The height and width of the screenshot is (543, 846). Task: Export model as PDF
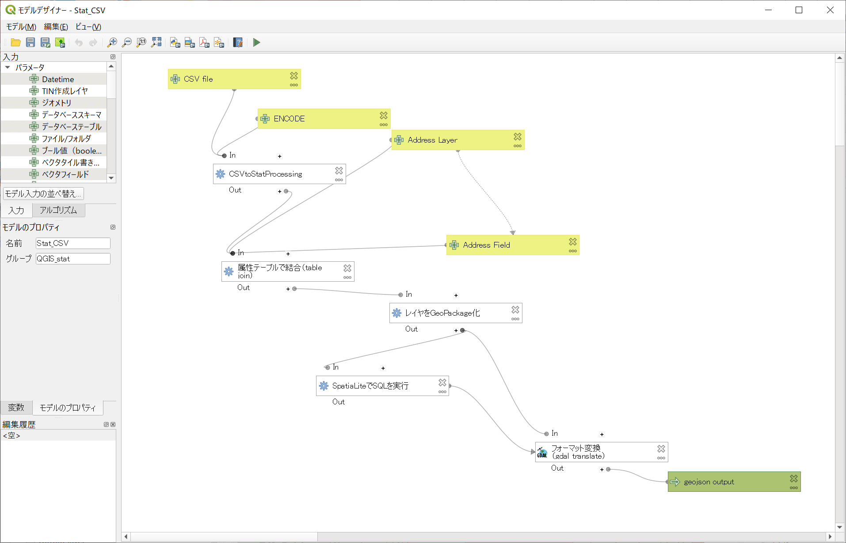(x=204, y=42)
